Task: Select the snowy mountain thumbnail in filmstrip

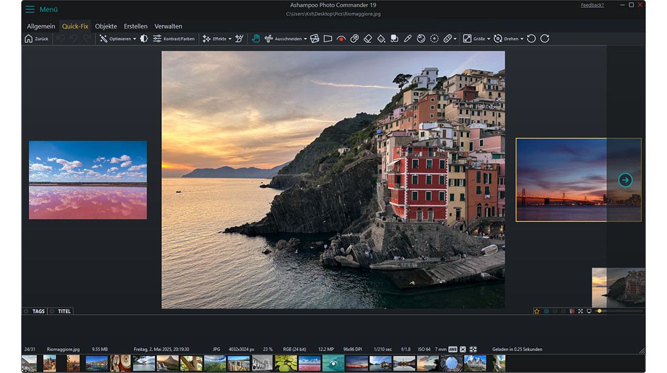Action: coord(475,364)
